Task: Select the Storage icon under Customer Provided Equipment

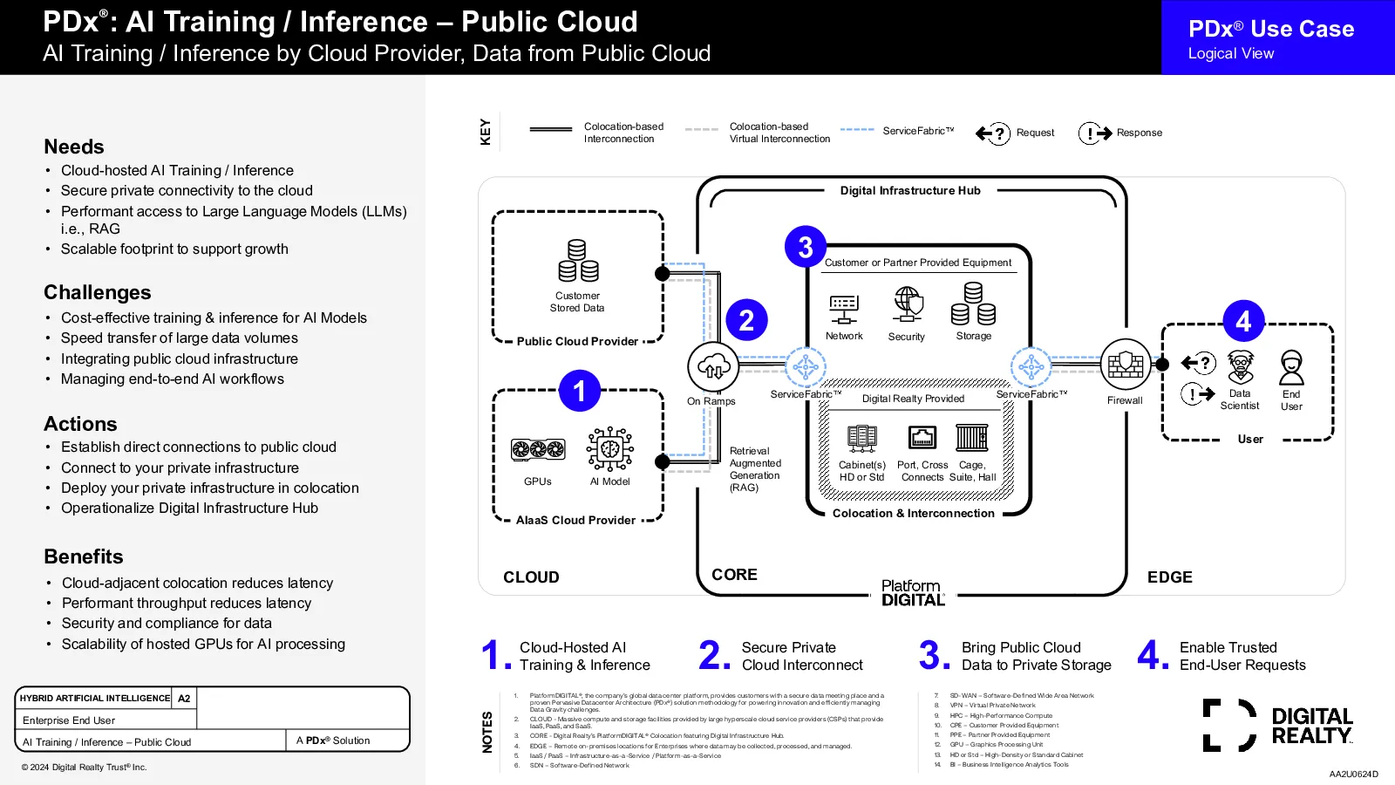Action: (974, 304)
